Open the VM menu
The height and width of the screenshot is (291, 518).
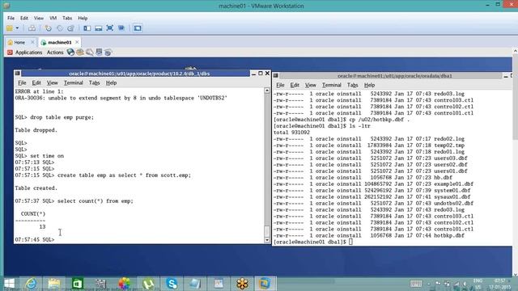click(53, 18)
